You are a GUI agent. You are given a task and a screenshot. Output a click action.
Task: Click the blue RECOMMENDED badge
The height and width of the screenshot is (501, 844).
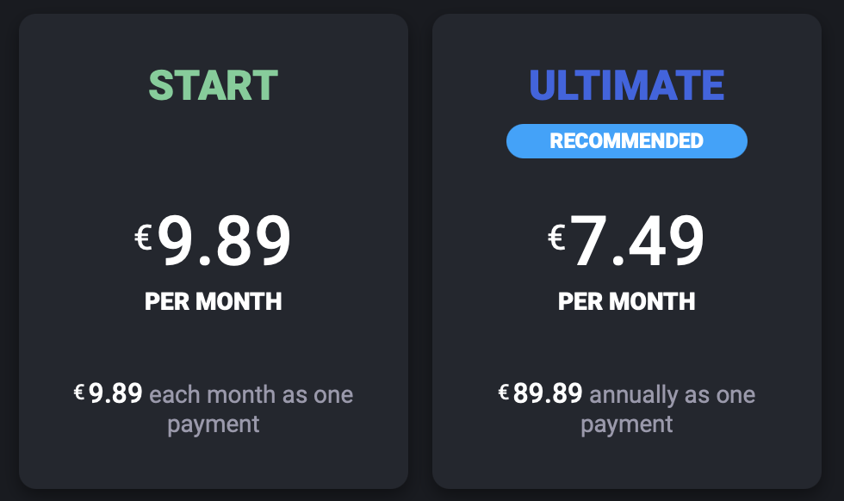point(627,141)
